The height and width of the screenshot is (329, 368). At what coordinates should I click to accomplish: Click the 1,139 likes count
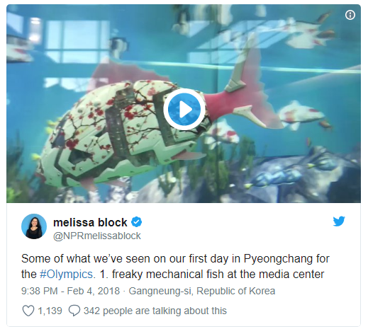click(50, 311)
